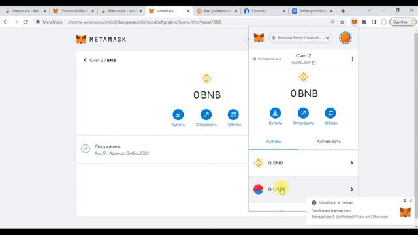
Task: Click the Send (Отправить) icon in popup
Action: [303, 113]
